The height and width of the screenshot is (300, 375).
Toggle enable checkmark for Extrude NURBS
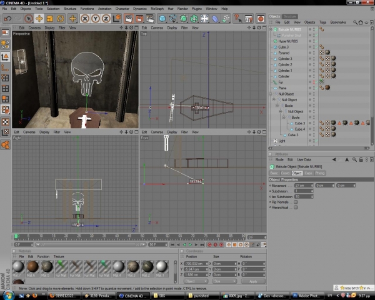tap(317, 29)
